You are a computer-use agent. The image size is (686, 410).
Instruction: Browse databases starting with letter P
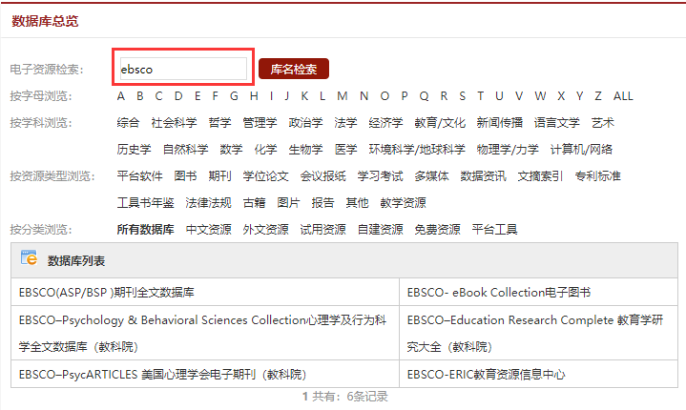405,96
